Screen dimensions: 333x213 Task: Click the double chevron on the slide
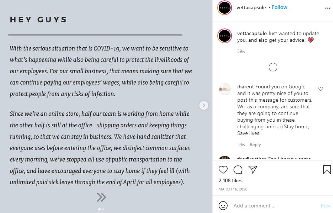click(x=101, y=197)
